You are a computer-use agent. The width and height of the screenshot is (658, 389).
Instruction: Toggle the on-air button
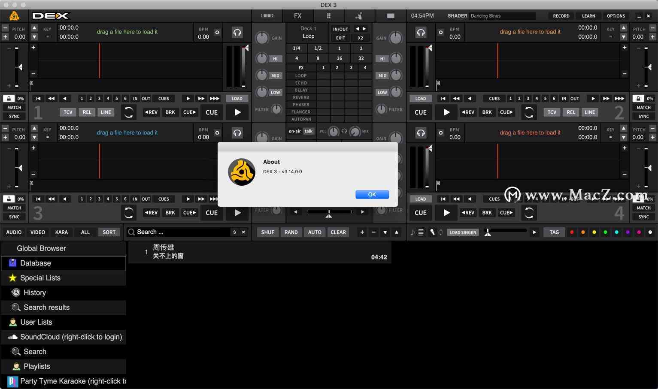tap(294, 131)
